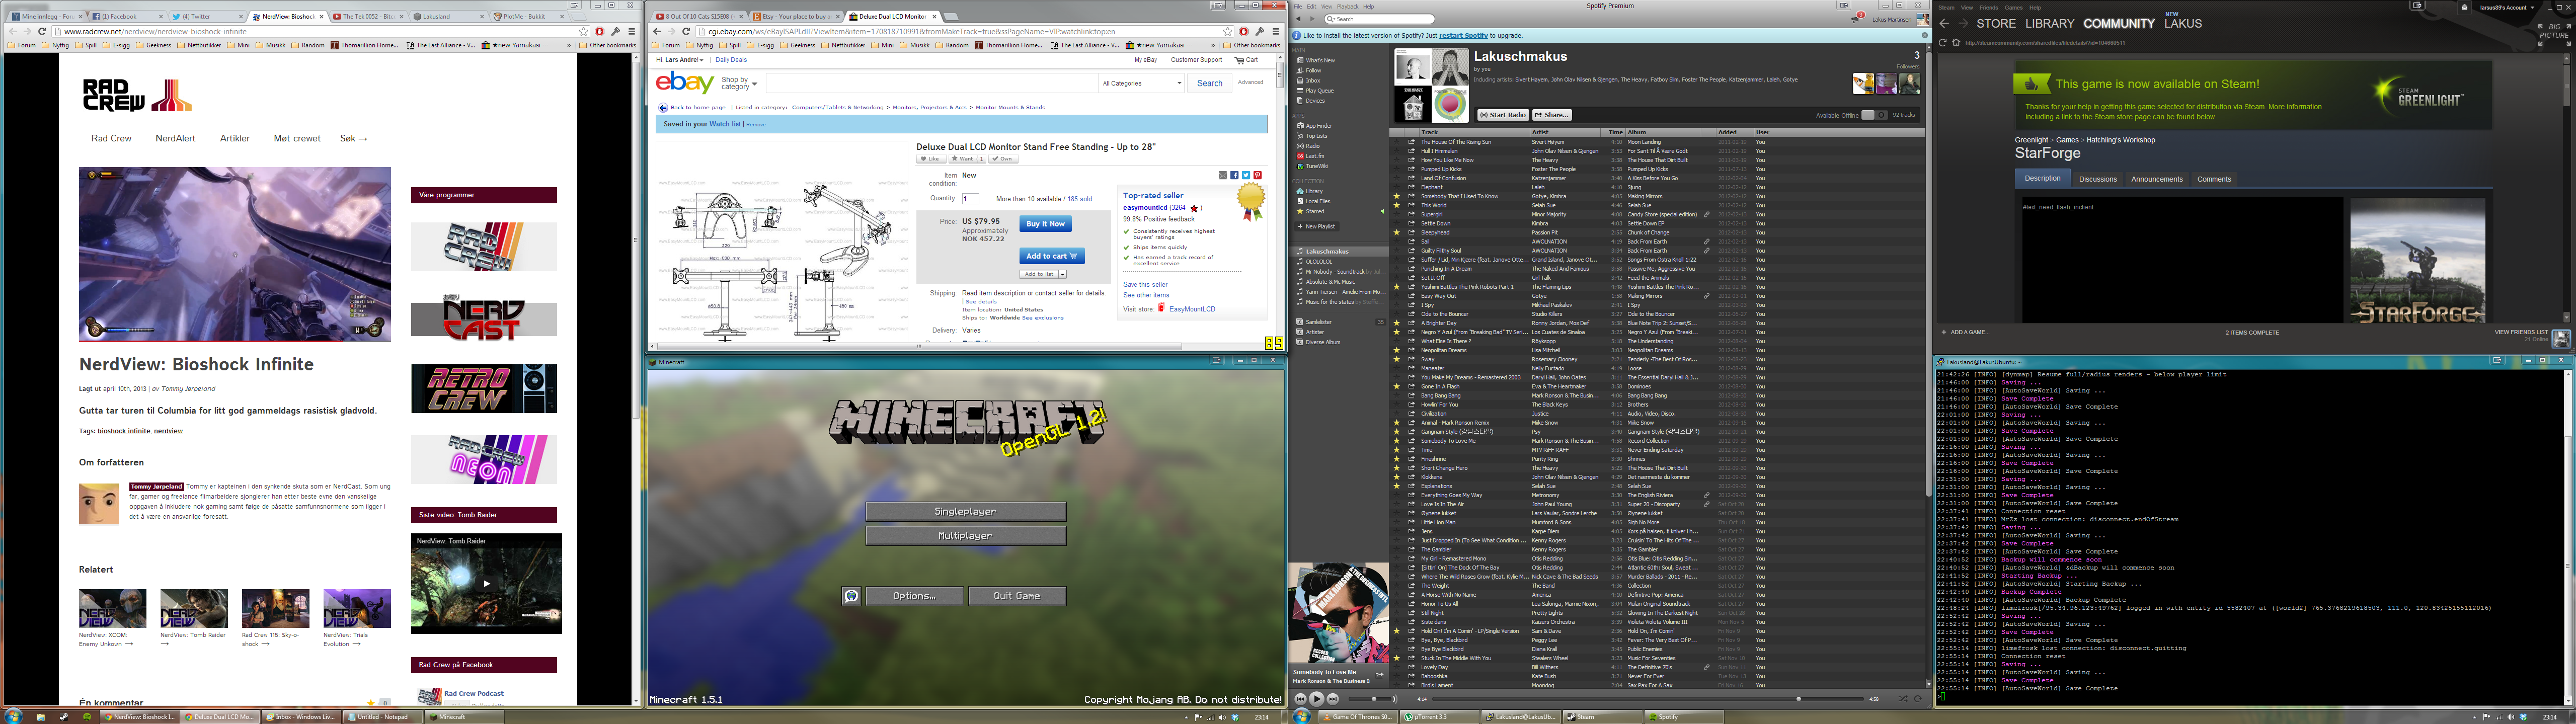Share the track Hull I Himmelen in Spotify
The width and height of the screenshot is (2576, 724).
pos(1411,151)
